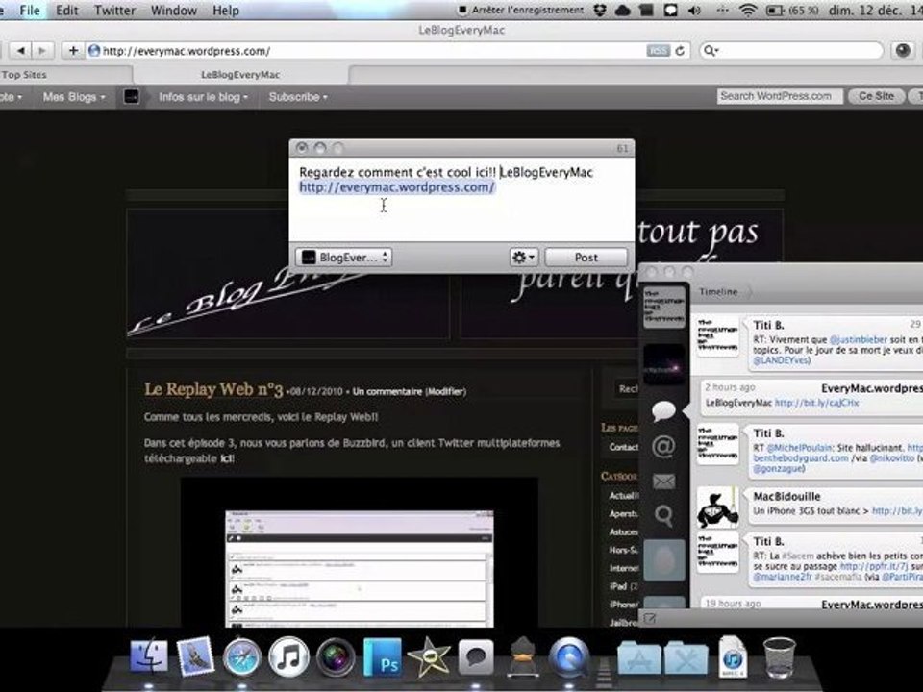Click the MacBidouille tweet avatar
923x692 pixels.
717,507
